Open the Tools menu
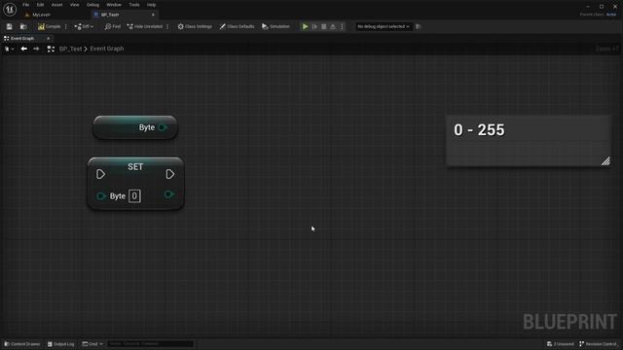The height and width of the screenshot is (350, 623). click(x=134, y=5)
